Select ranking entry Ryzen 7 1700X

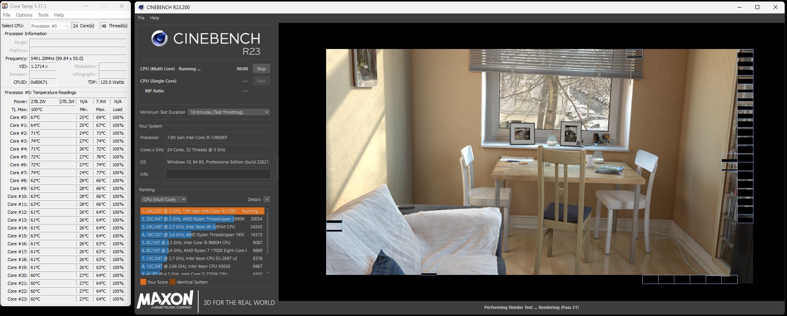[x=202, y=250]
